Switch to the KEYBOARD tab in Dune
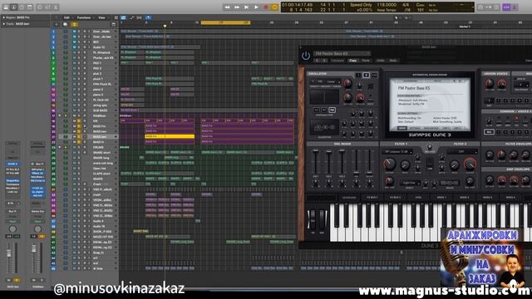The height and width of the screenshot is (299, 532). [x=349, y=198]
